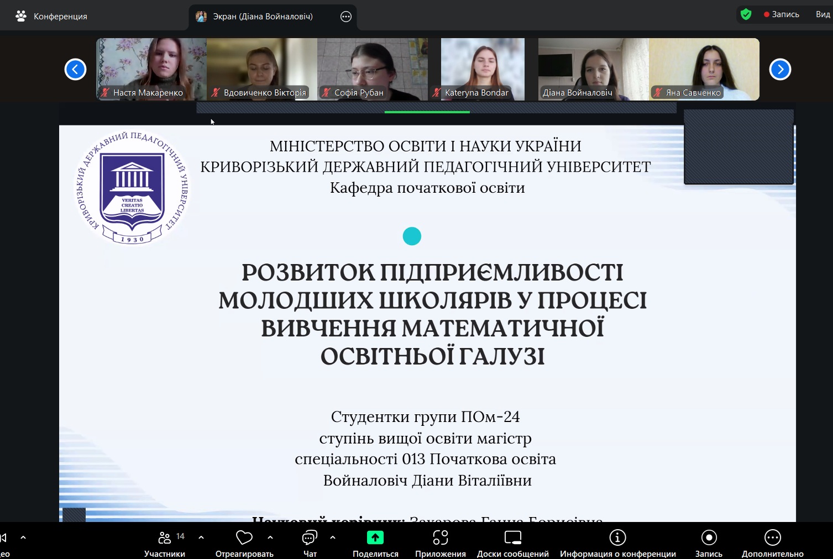The image size is (833, 559).
Task: Open the Participants panel icon
Action: coord(165,537)
